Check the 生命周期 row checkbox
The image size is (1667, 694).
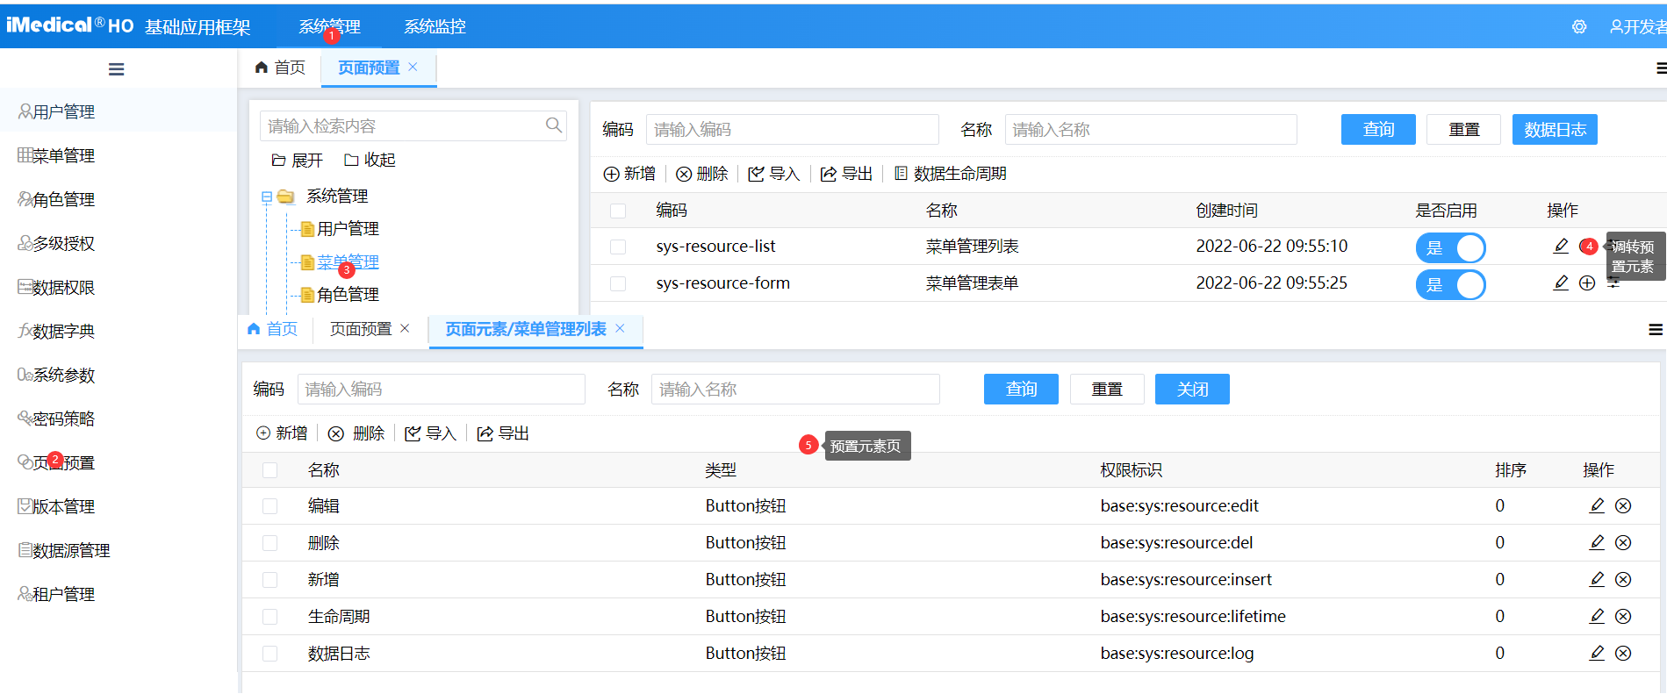[270, 617]
